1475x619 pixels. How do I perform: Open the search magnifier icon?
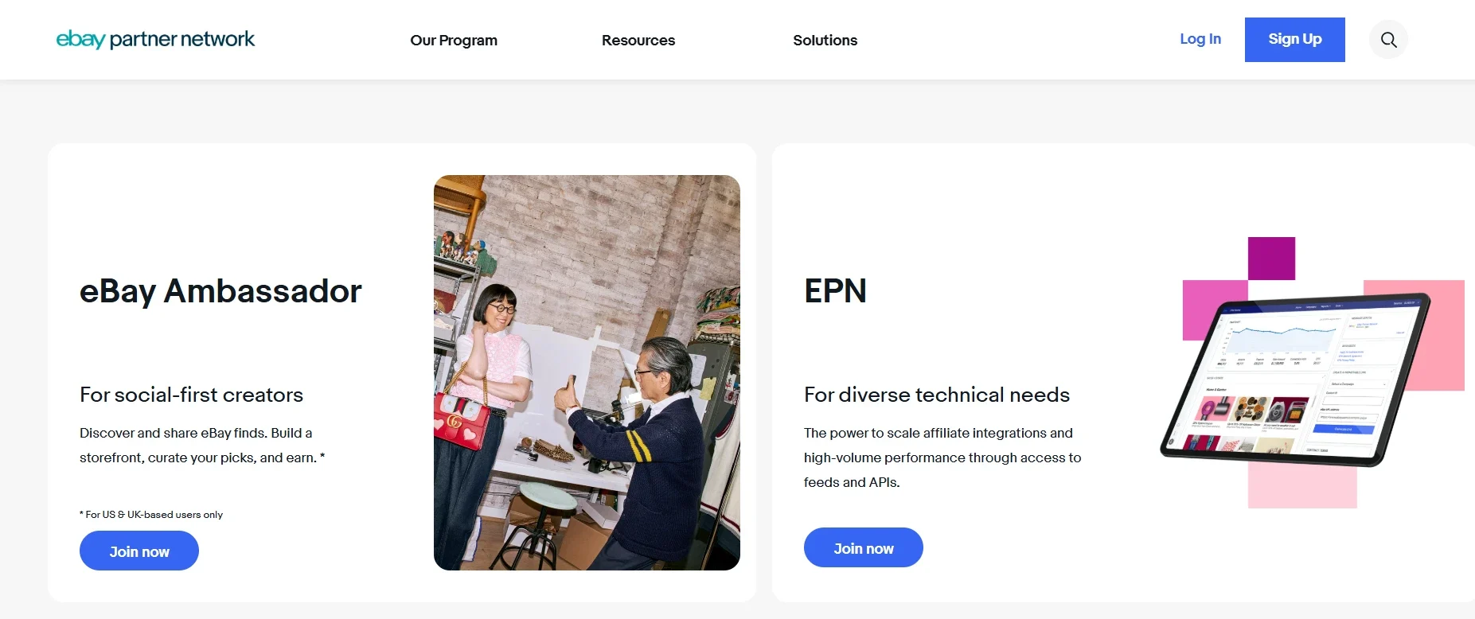point(1388,40)
